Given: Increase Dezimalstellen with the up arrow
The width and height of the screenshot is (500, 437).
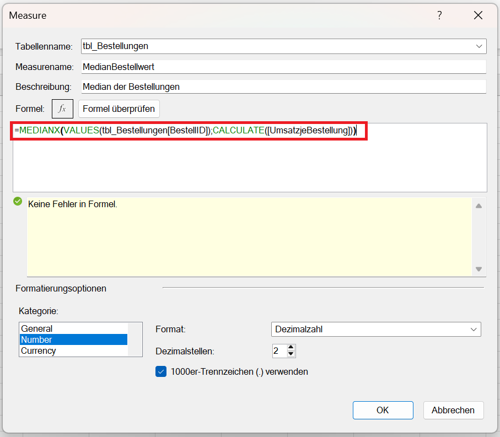Looking at the screenshot, I should tap(292, 347).
